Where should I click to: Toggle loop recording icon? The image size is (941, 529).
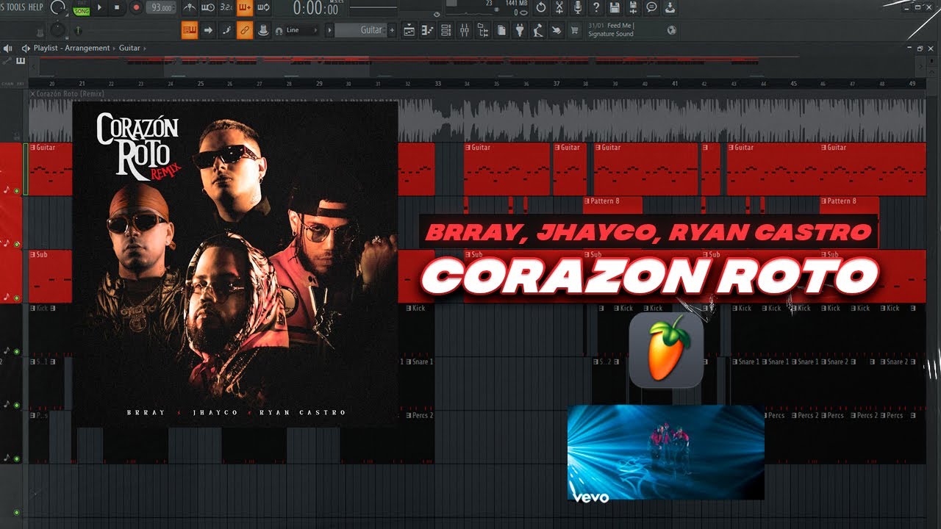pos(263,8)
